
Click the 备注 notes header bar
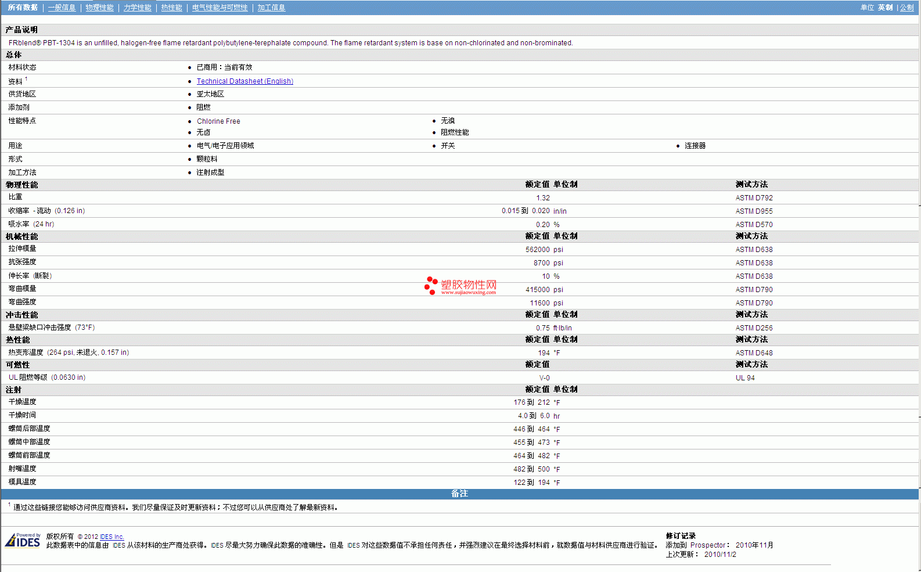[460, 494]
